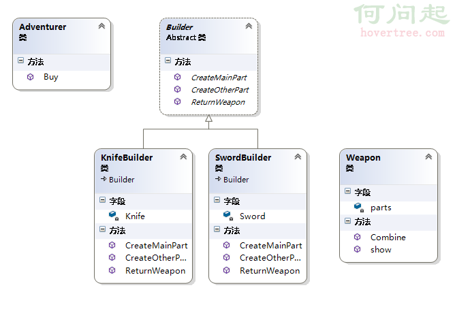Click KnifeBuilder's inheritance arrow icon
This screenshot has height=309, width=455.
click(x=104, y=179)
